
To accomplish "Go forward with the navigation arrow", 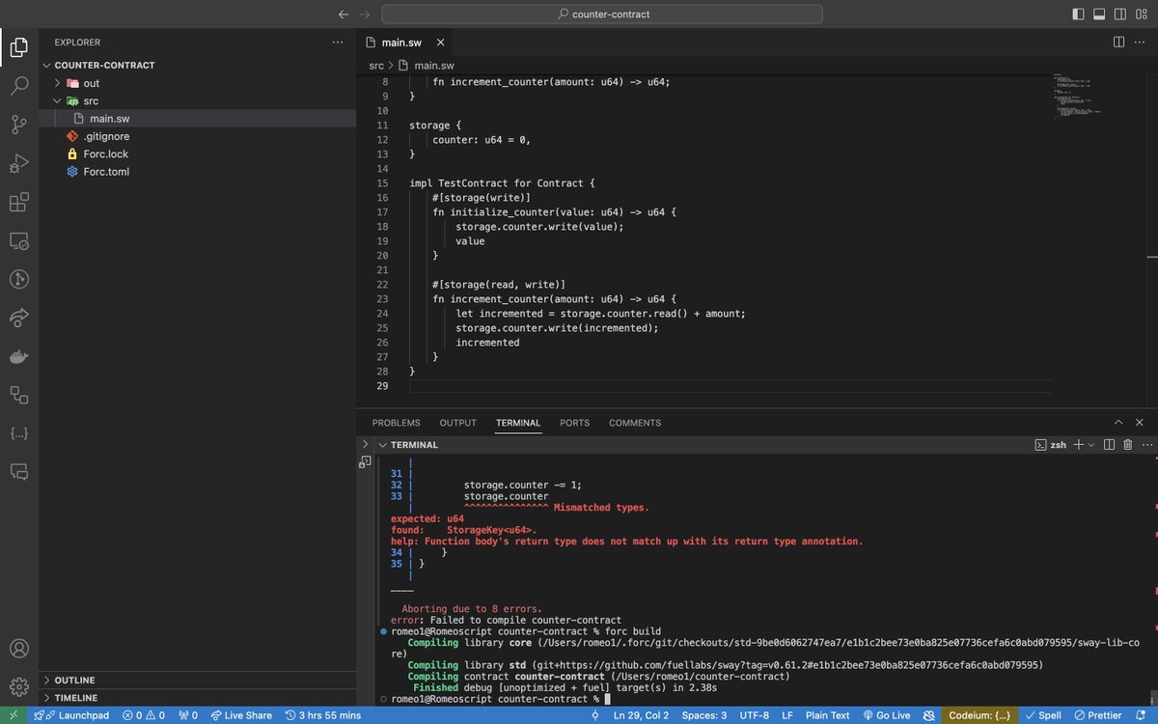I will [x=365, y=14].
